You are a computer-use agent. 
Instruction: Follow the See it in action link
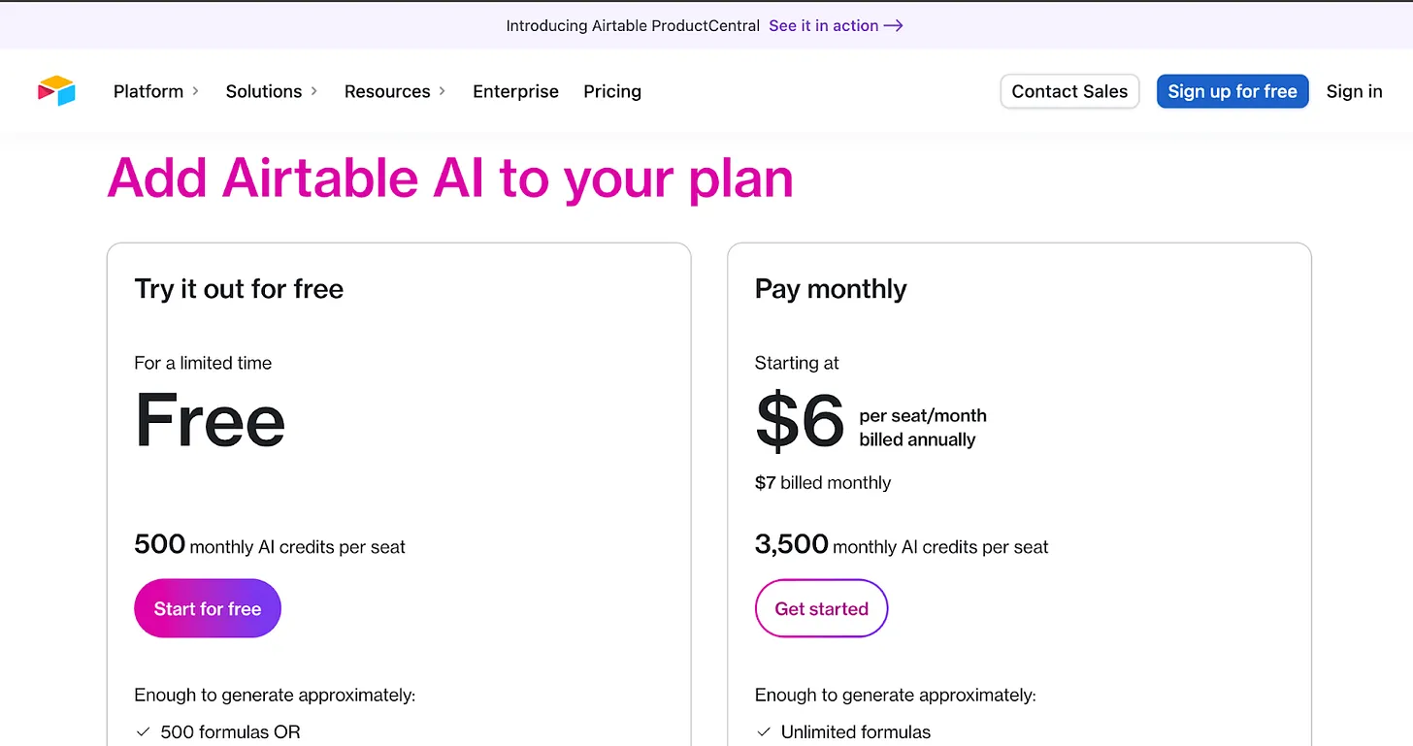(823, 26)
